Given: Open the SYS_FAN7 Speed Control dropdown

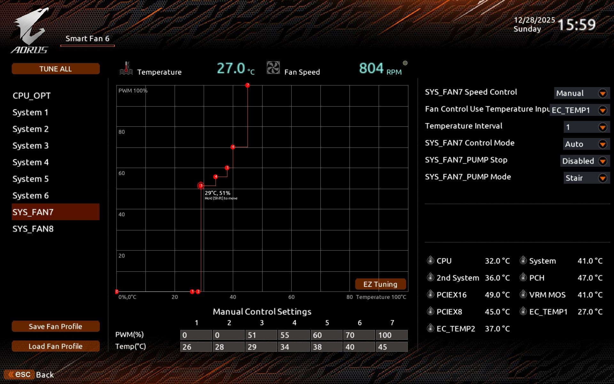Looking at the screenshot, I should pyautogui.click(x=602, y=93).
